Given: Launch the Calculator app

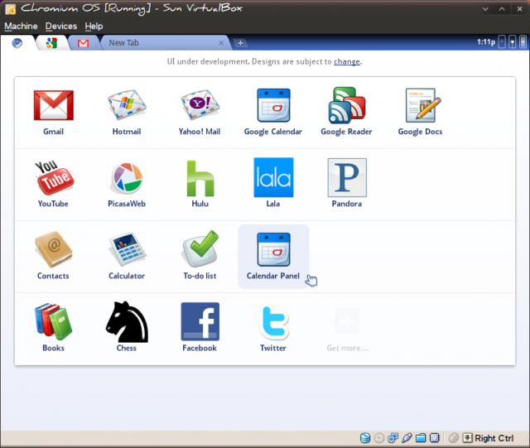Looking at the screenshot, I should (127, 249).
